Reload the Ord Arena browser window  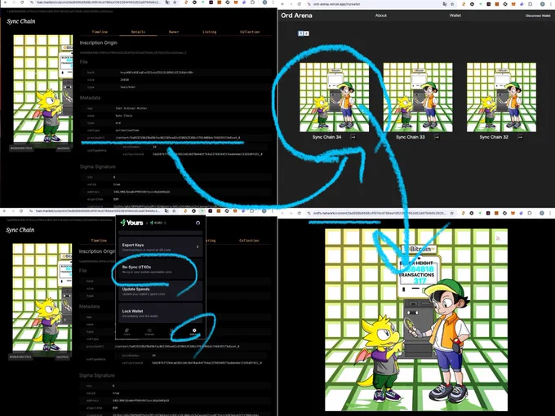coord(299,4)
